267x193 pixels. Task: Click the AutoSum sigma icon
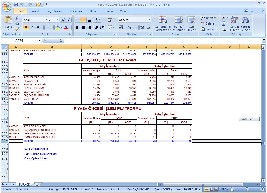[x=224, y=18]
